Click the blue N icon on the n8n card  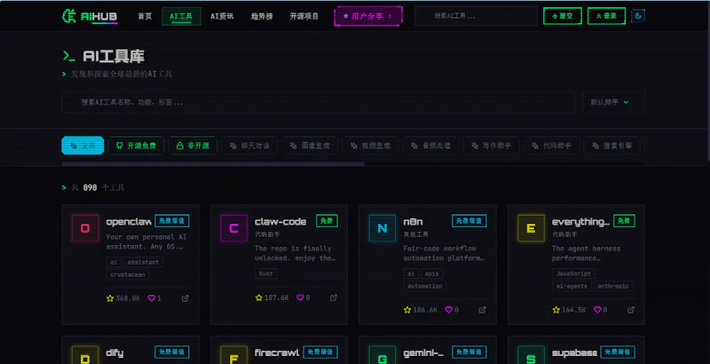383,228
